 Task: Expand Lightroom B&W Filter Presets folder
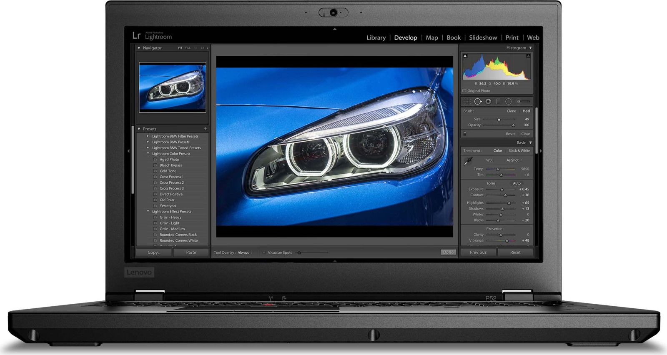[148, 136]
